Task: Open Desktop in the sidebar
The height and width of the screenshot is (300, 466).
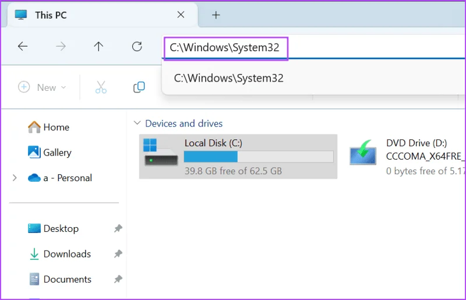Action: pyautogui.click(x=54, y=229)
